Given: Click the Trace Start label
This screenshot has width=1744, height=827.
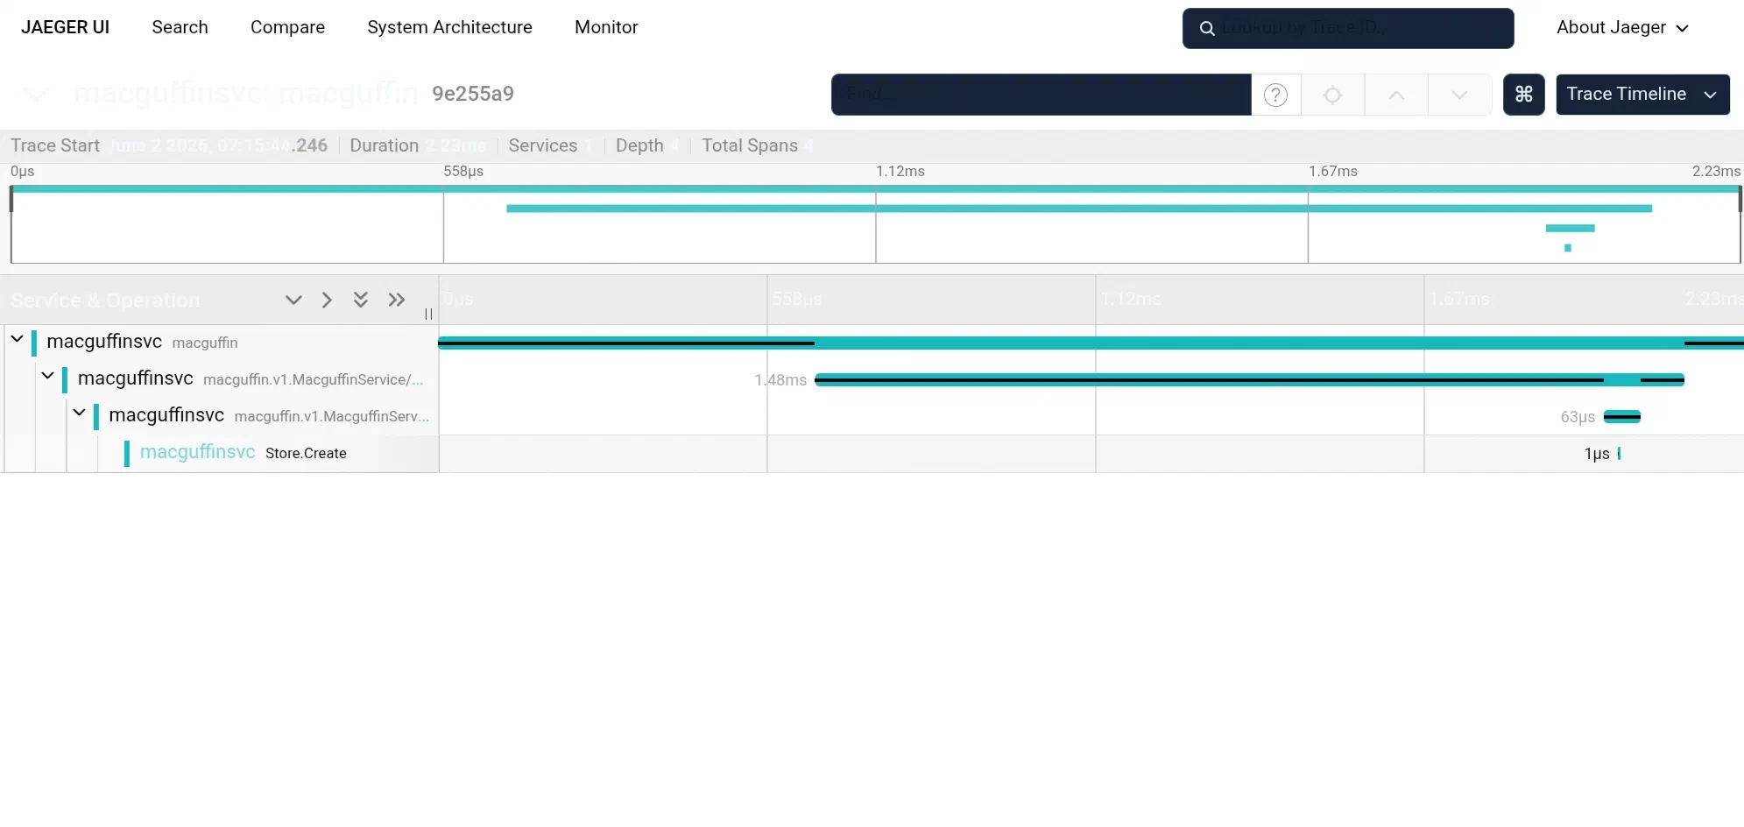Looking at the screenshot, I should (x=55, y=145).
